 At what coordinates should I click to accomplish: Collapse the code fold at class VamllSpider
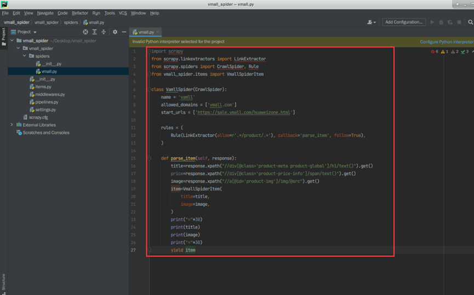[x=149, y=89]
